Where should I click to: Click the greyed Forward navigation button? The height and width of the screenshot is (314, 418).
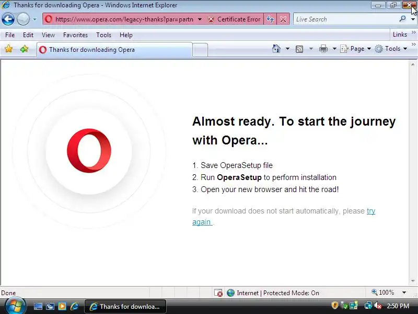(23, 19)
